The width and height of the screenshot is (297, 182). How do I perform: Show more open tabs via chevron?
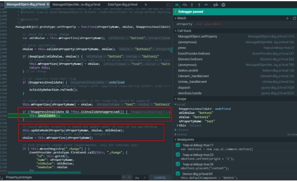pyautogui.click(x=146, y=4)
